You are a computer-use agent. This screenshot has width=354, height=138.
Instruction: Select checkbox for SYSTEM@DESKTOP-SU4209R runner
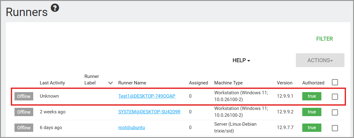pos(335,112)
